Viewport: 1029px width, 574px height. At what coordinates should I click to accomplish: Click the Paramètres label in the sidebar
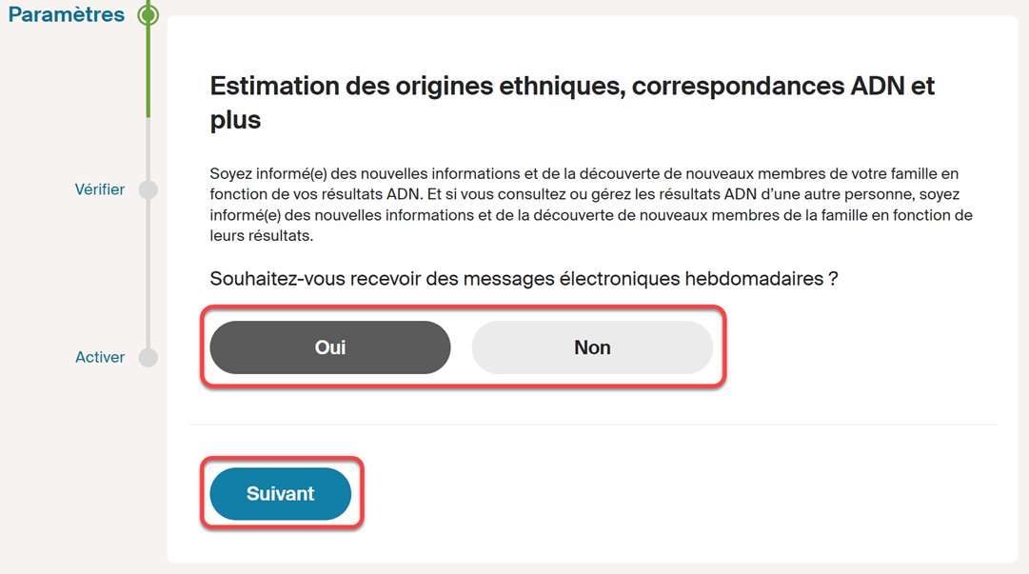[67, 14]
